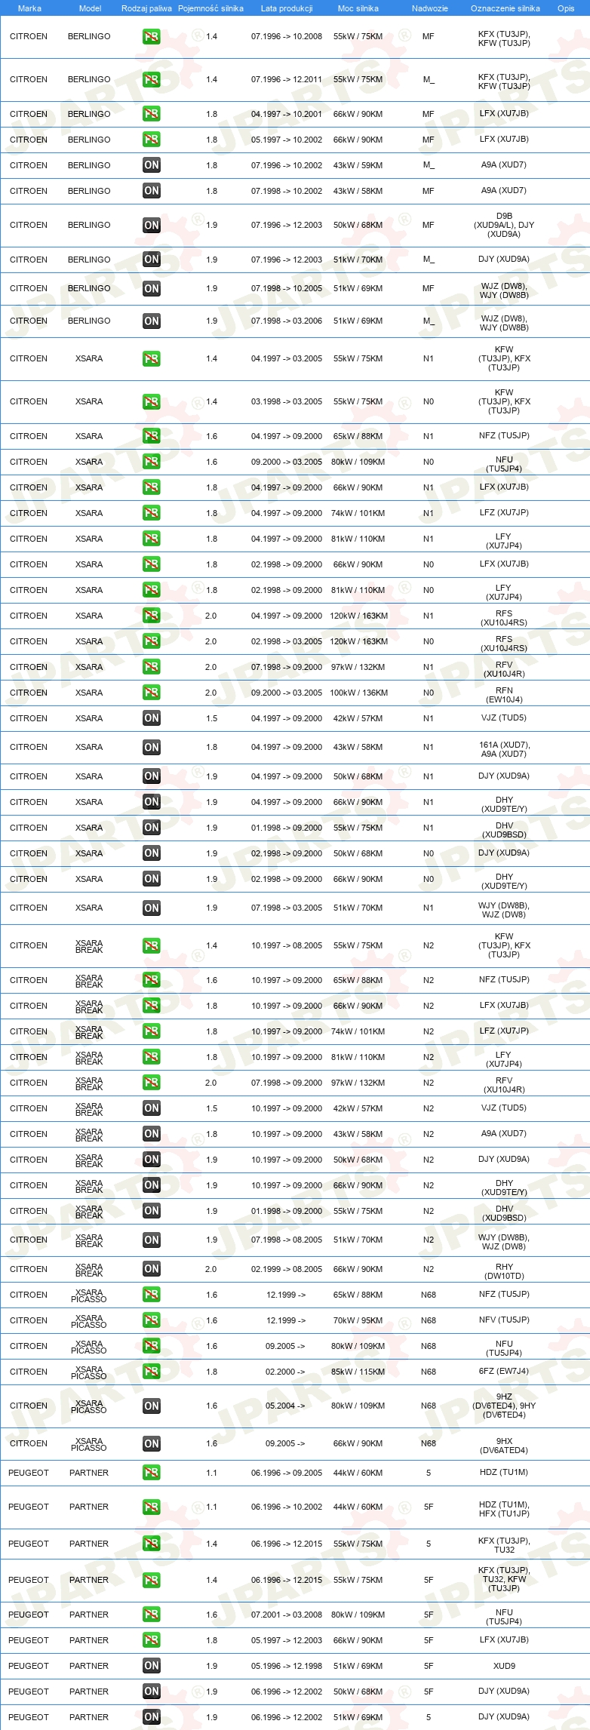Click petrol icon in Xsara Picasso 6FZ (EW7J4) row
Screen dimensions: 590x1730
[x=152, y=1372]
